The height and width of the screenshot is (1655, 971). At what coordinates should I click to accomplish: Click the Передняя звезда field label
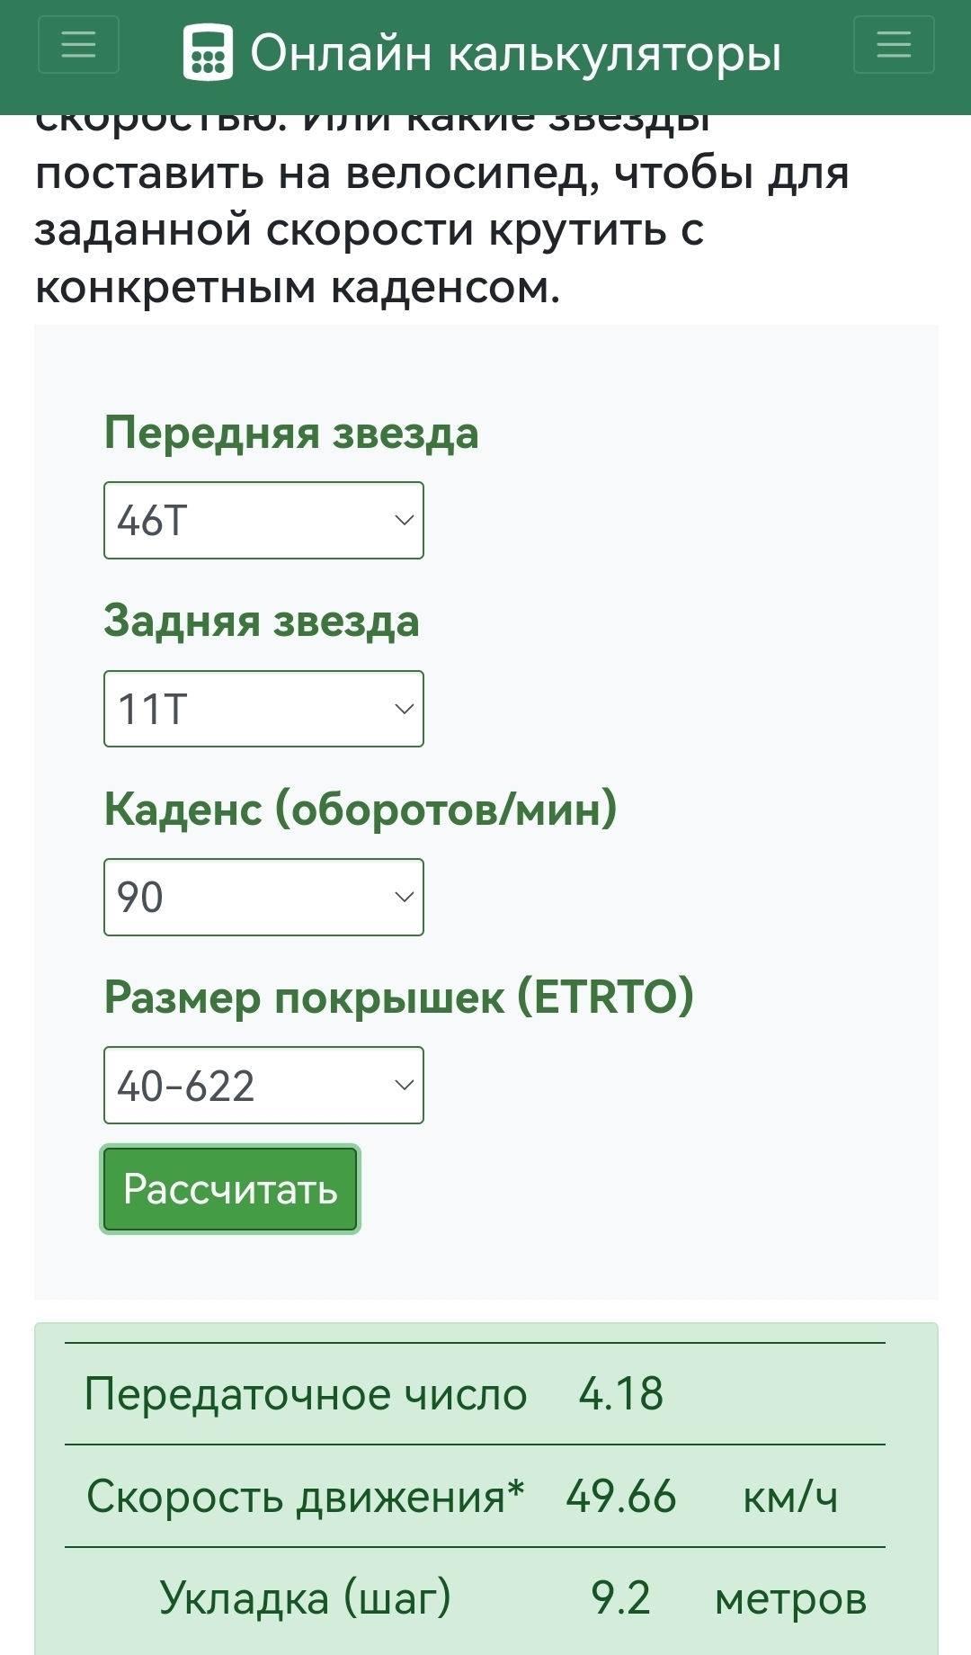point(291,434)
